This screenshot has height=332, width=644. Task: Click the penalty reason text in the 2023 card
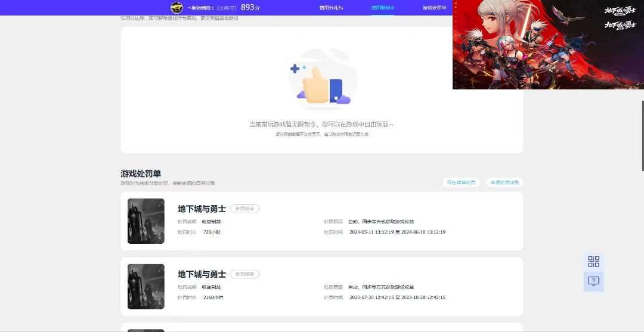click(x=380, y=287)
